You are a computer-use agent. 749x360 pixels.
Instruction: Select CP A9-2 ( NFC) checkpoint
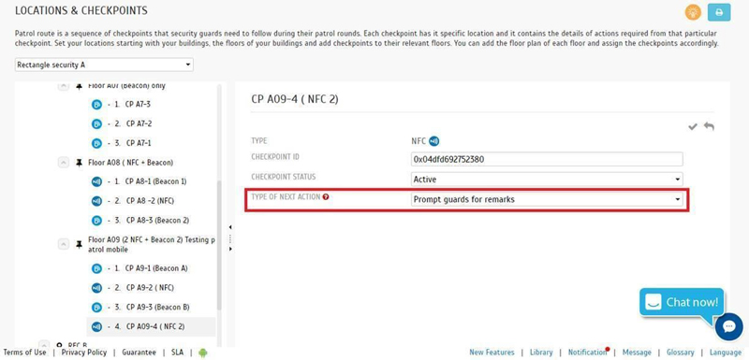point(150,288)
